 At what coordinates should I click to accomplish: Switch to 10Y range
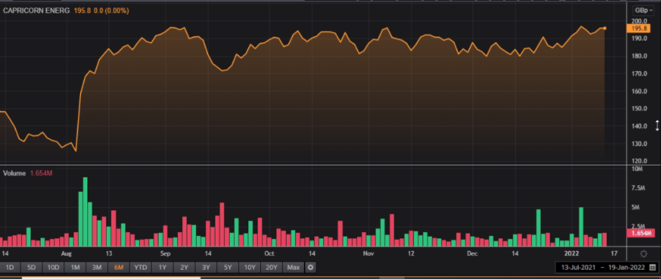[250, 267]
